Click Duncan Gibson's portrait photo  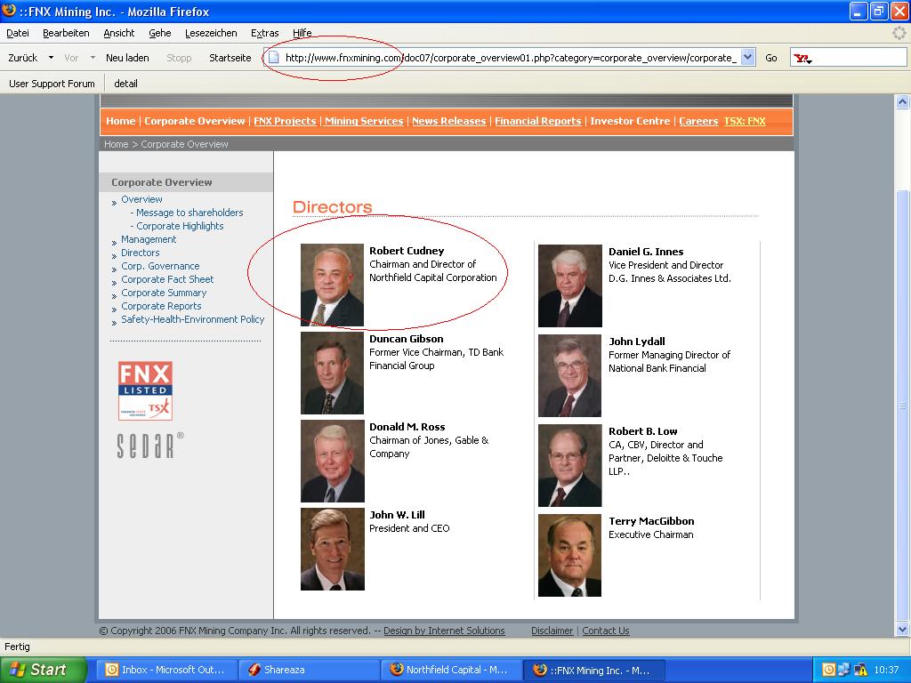pos(333,373)
